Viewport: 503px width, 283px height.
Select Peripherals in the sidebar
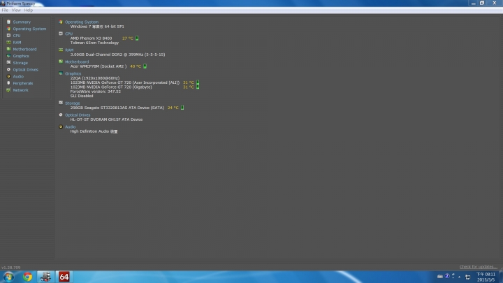point(23,83)
